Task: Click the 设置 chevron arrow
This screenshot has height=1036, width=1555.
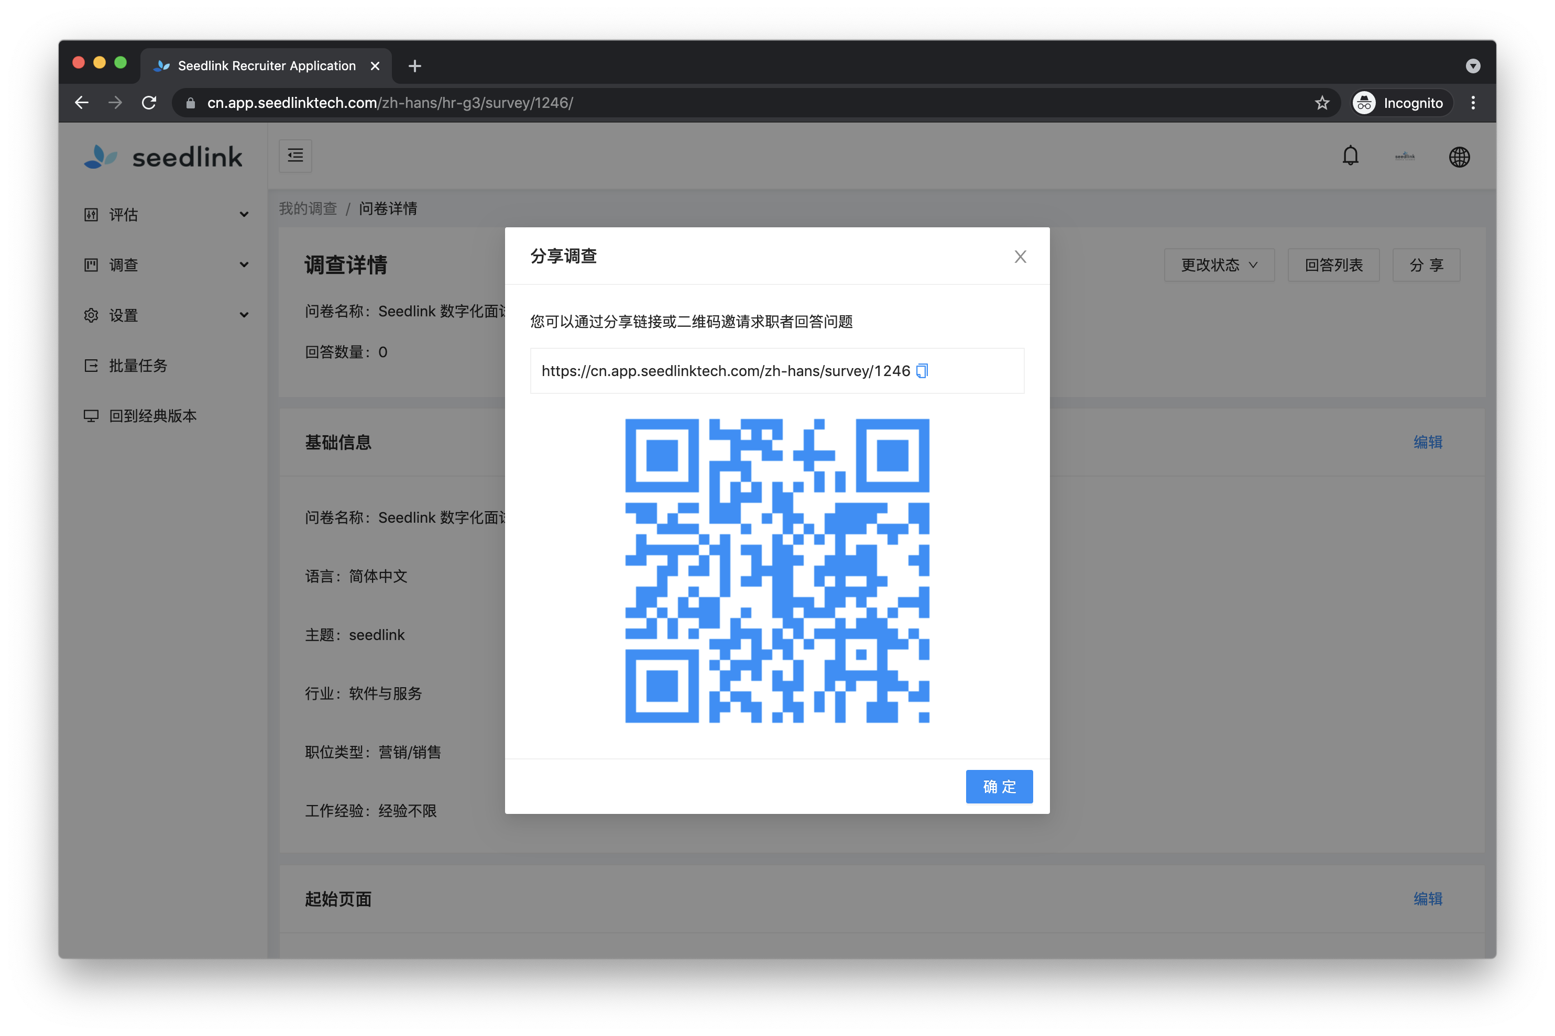Action: tap(244, 315)
